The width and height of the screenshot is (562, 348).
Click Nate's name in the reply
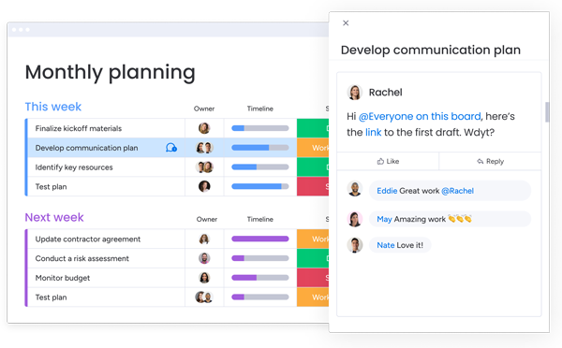coord(386,245)
